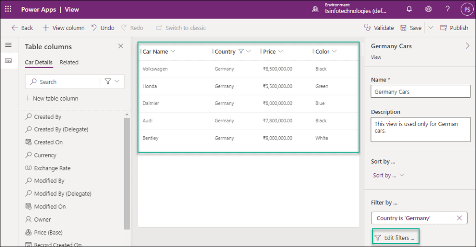Click the environment picker icon

[316, 9]
